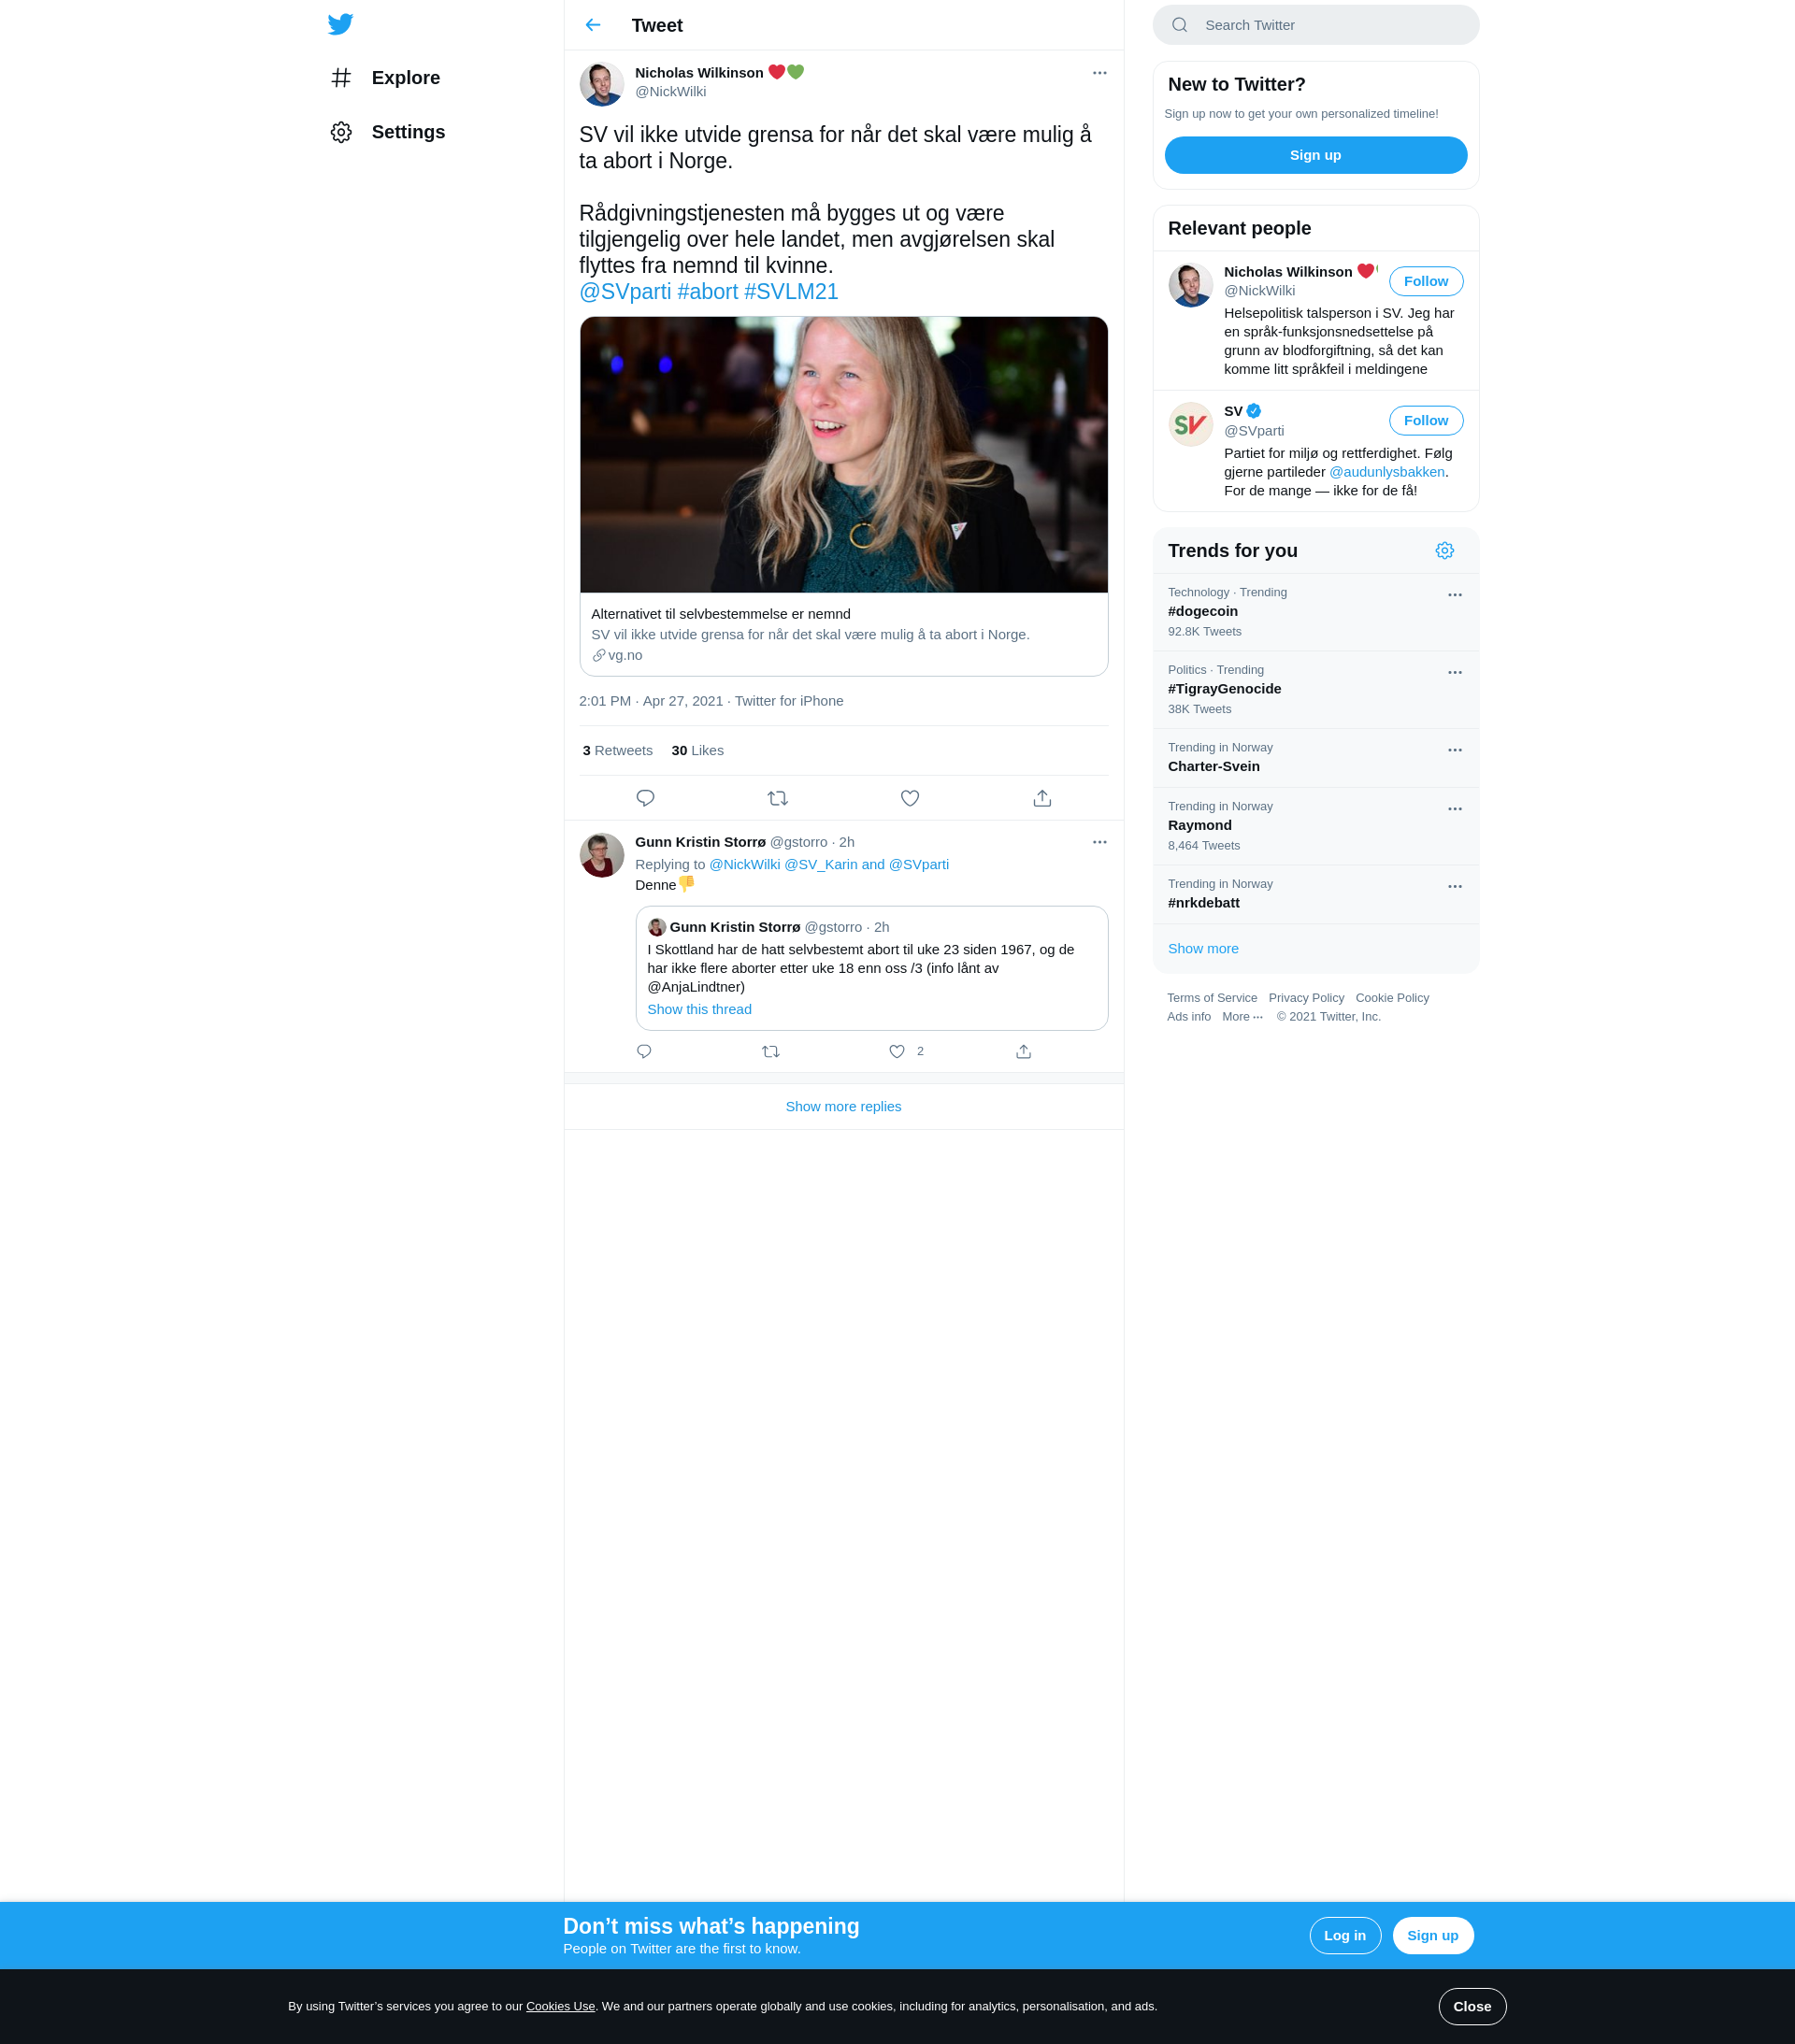The image size is (1795, 2044).
Task: Expand Show more replies
Action: pos(842,1106)
